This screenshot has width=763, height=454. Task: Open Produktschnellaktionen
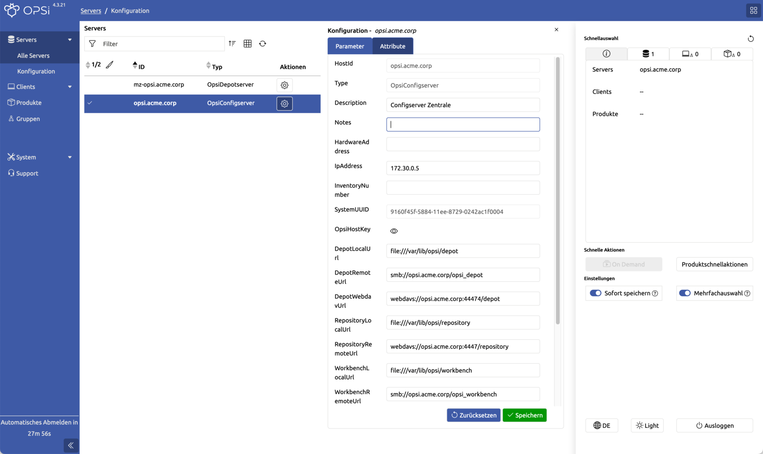714,264
